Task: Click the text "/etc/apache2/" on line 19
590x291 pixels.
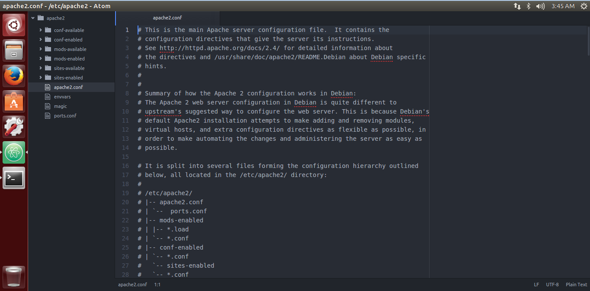Action: pos(169,193)
